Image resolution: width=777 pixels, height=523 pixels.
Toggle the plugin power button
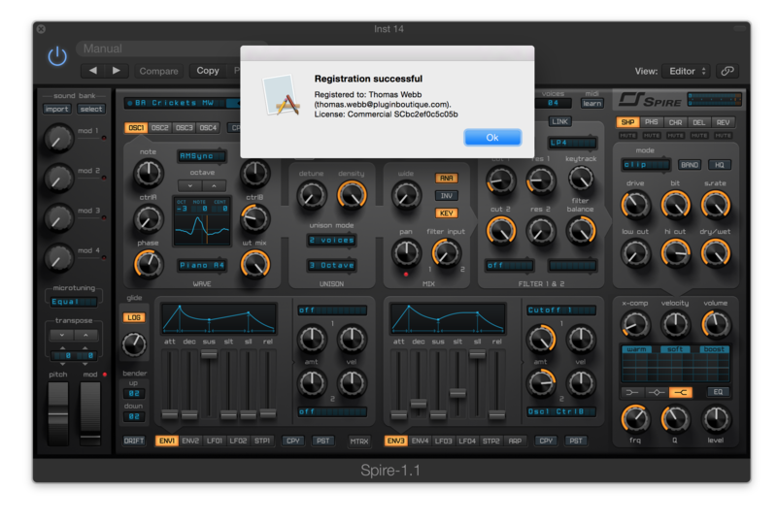point(57,55)
